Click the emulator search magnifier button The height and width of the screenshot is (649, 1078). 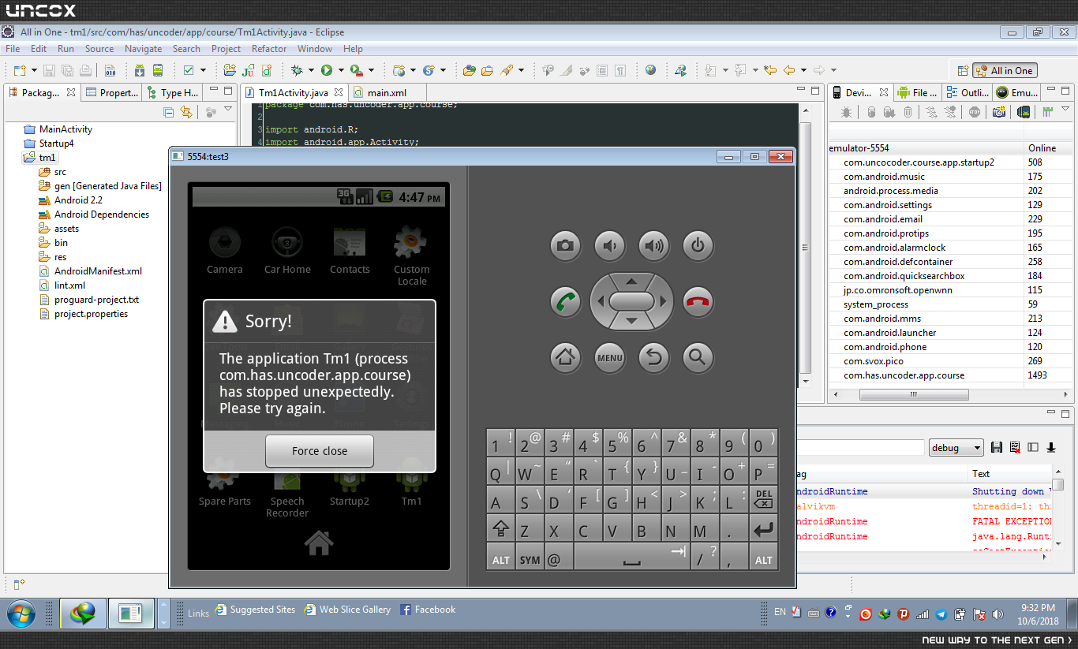(x=698, y=357)
